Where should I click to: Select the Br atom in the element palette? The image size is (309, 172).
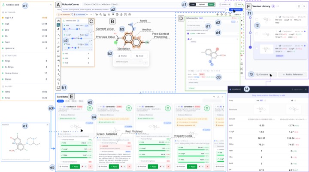pos(242,56)
